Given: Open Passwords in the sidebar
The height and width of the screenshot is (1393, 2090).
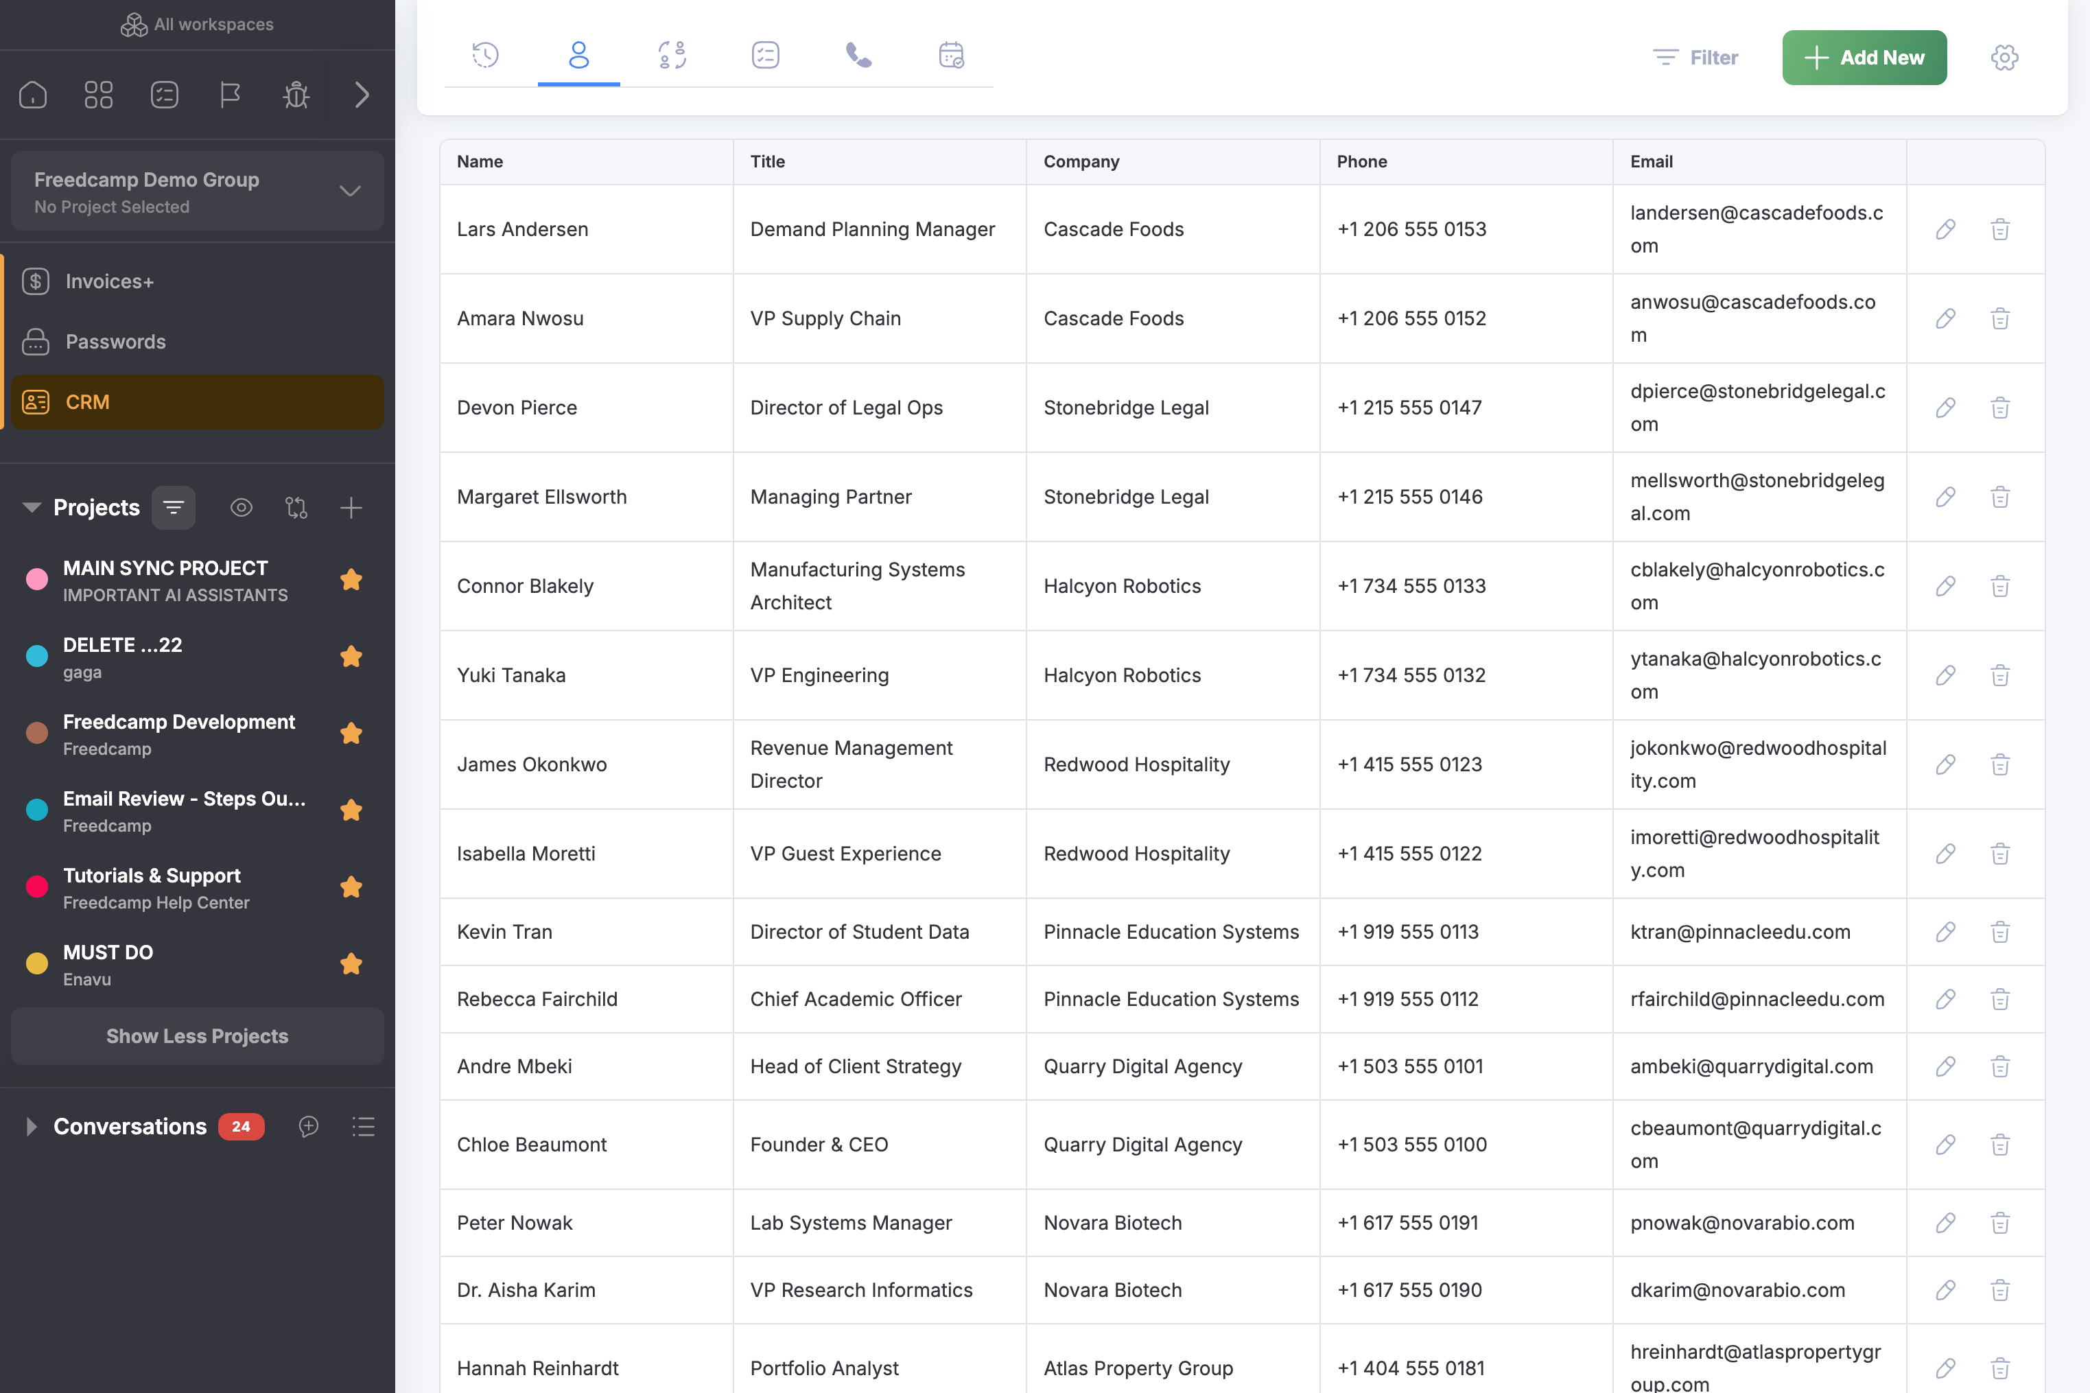Looking at the screenshot, I should click(197, 342).
